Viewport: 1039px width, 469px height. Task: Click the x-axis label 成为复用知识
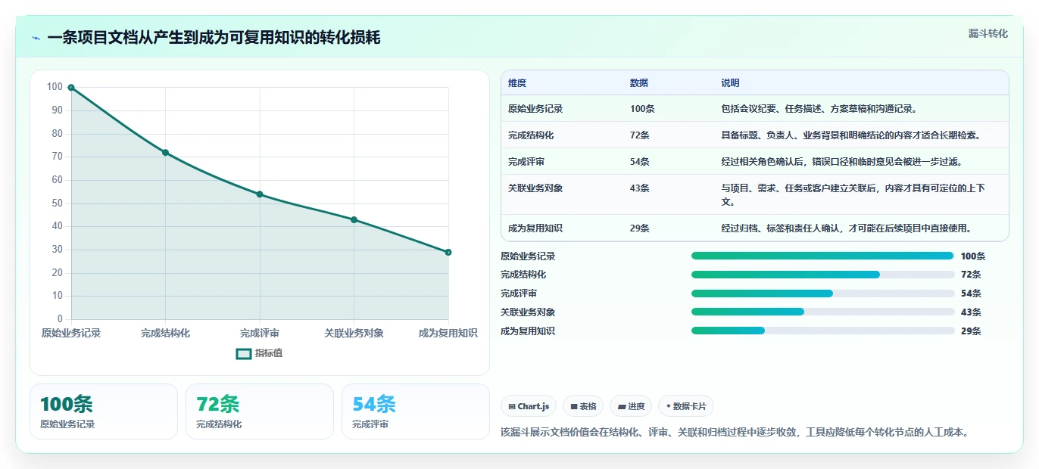[448, 334]
